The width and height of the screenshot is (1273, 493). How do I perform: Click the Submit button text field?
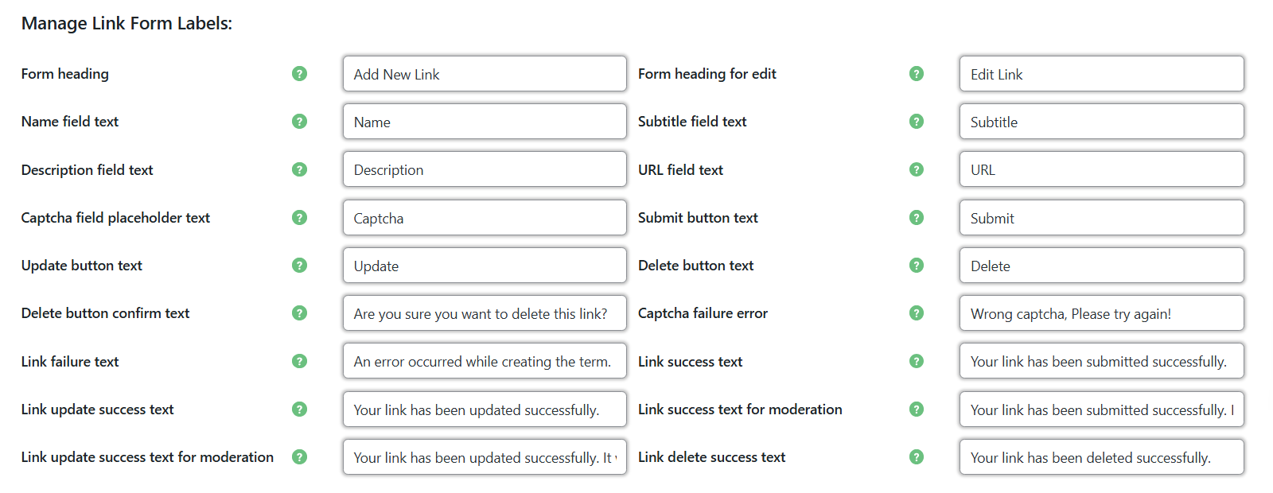click(x=1101, y=217)
